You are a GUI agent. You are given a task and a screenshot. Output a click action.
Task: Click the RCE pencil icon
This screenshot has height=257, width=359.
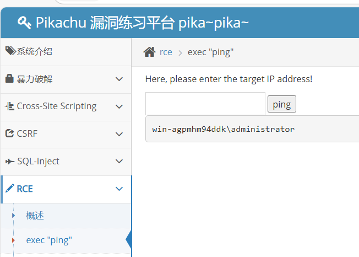coord(9,189)
